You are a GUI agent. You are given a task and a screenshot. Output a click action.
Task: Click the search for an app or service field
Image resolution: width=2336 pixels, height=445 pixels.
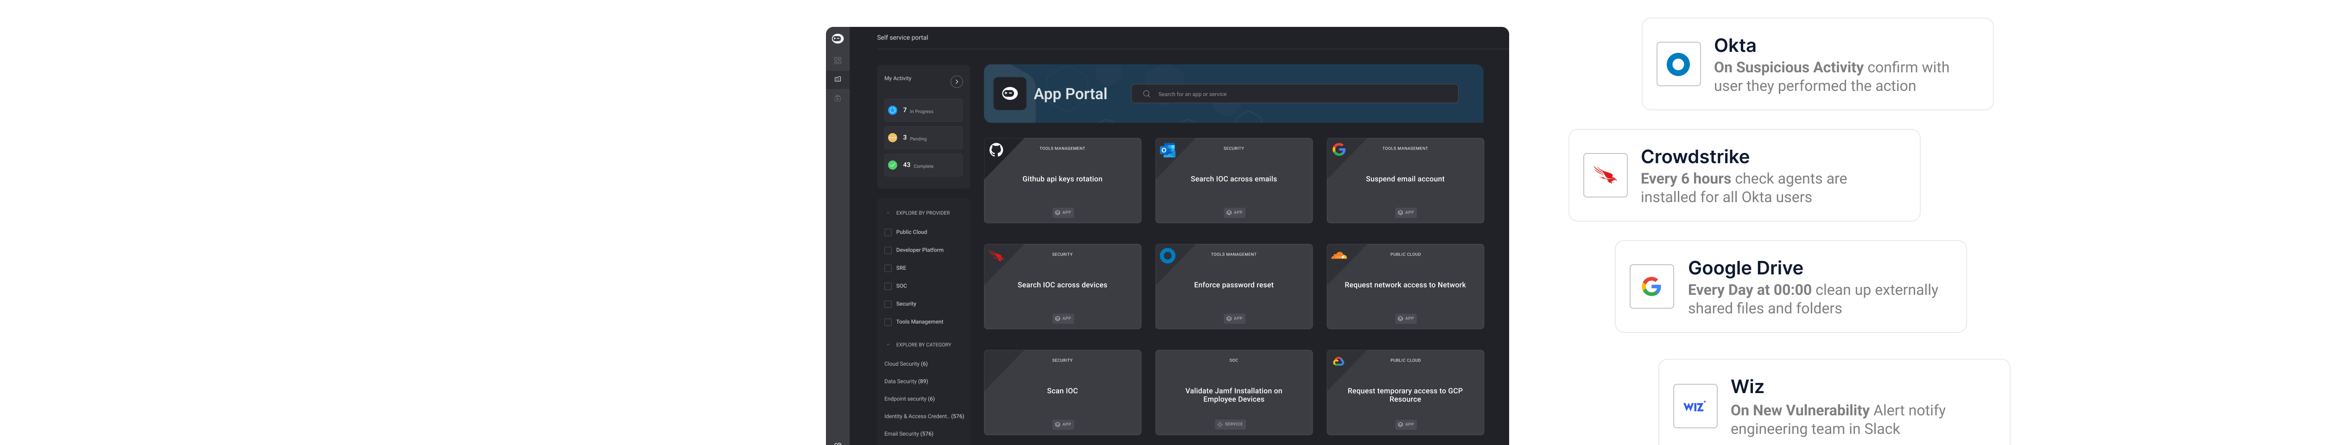1295,93
